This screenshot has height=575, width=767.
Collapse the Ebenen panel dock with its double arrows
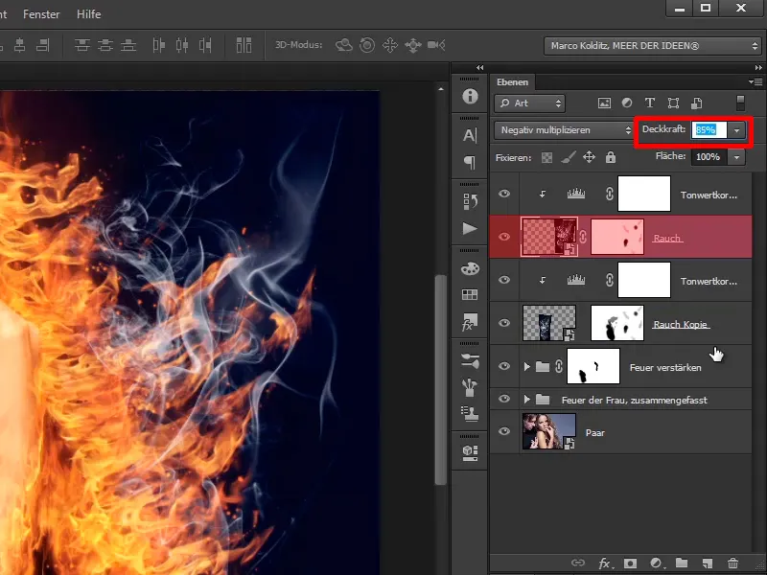(758, 67)
